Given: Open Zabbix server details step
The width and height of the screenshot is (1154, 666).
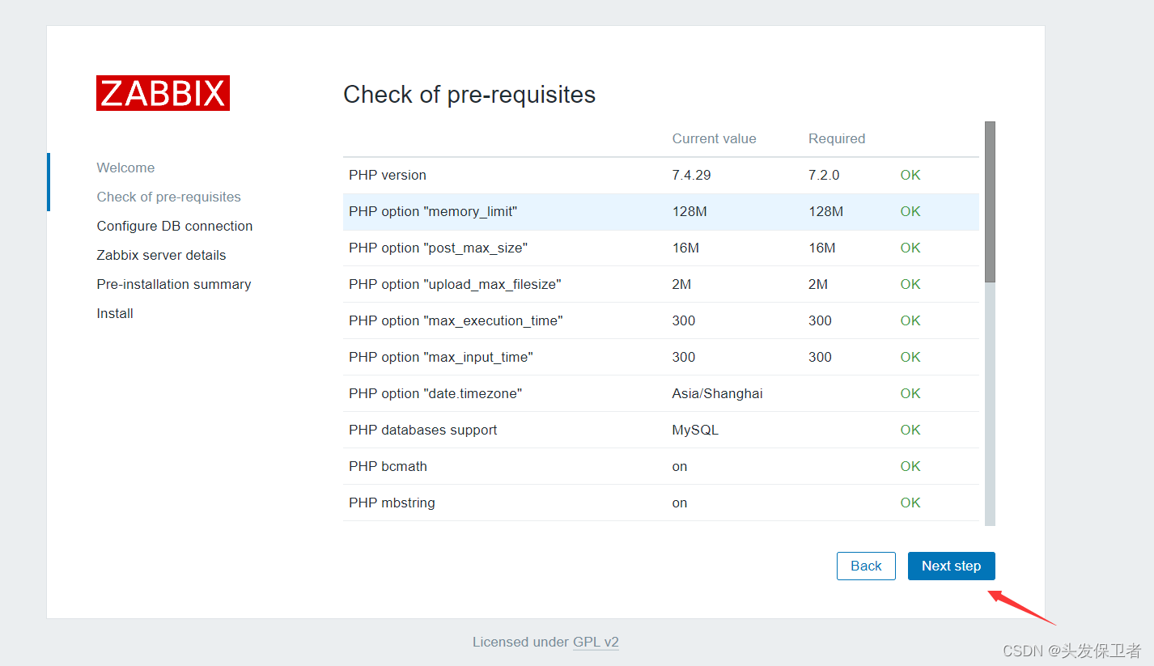Looking at the screenshot, I should (161, 255).
